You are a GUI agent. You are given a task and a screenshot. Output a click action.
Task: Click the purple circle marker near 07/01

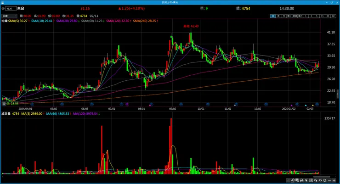pos(127,104)
